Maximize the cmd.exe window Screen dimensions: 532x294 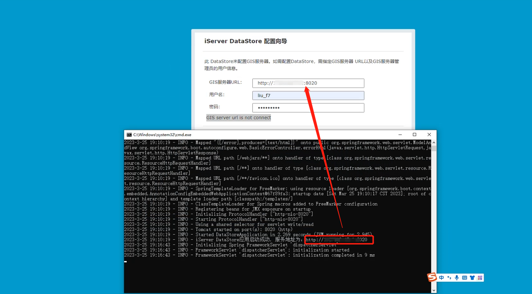414,135
